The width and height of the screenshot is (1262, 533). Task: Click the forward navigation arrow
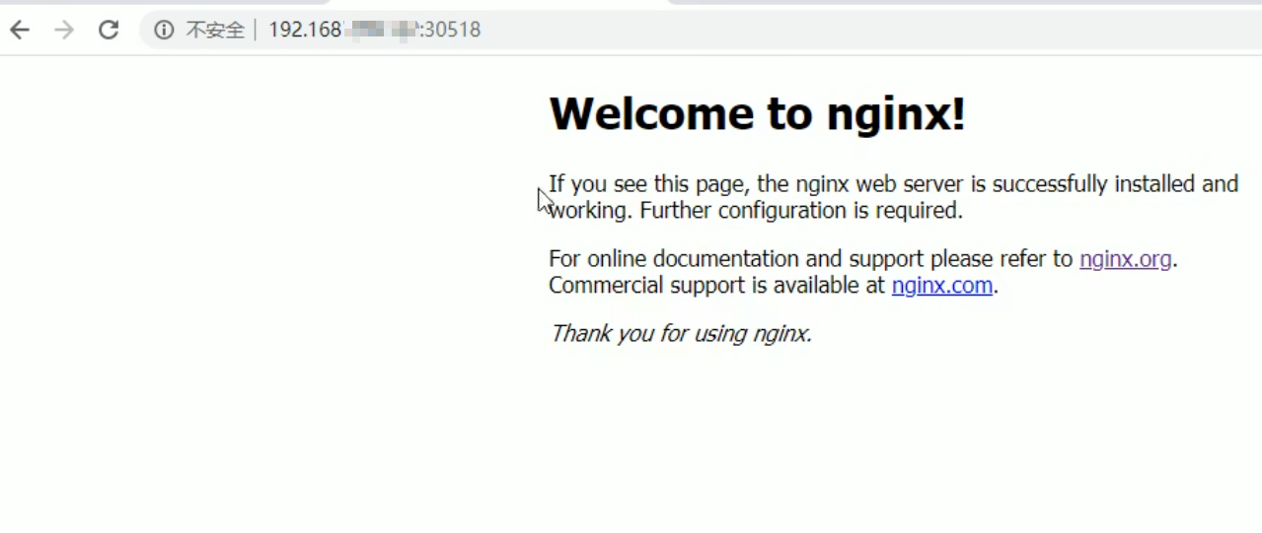[x=64, y=30]
